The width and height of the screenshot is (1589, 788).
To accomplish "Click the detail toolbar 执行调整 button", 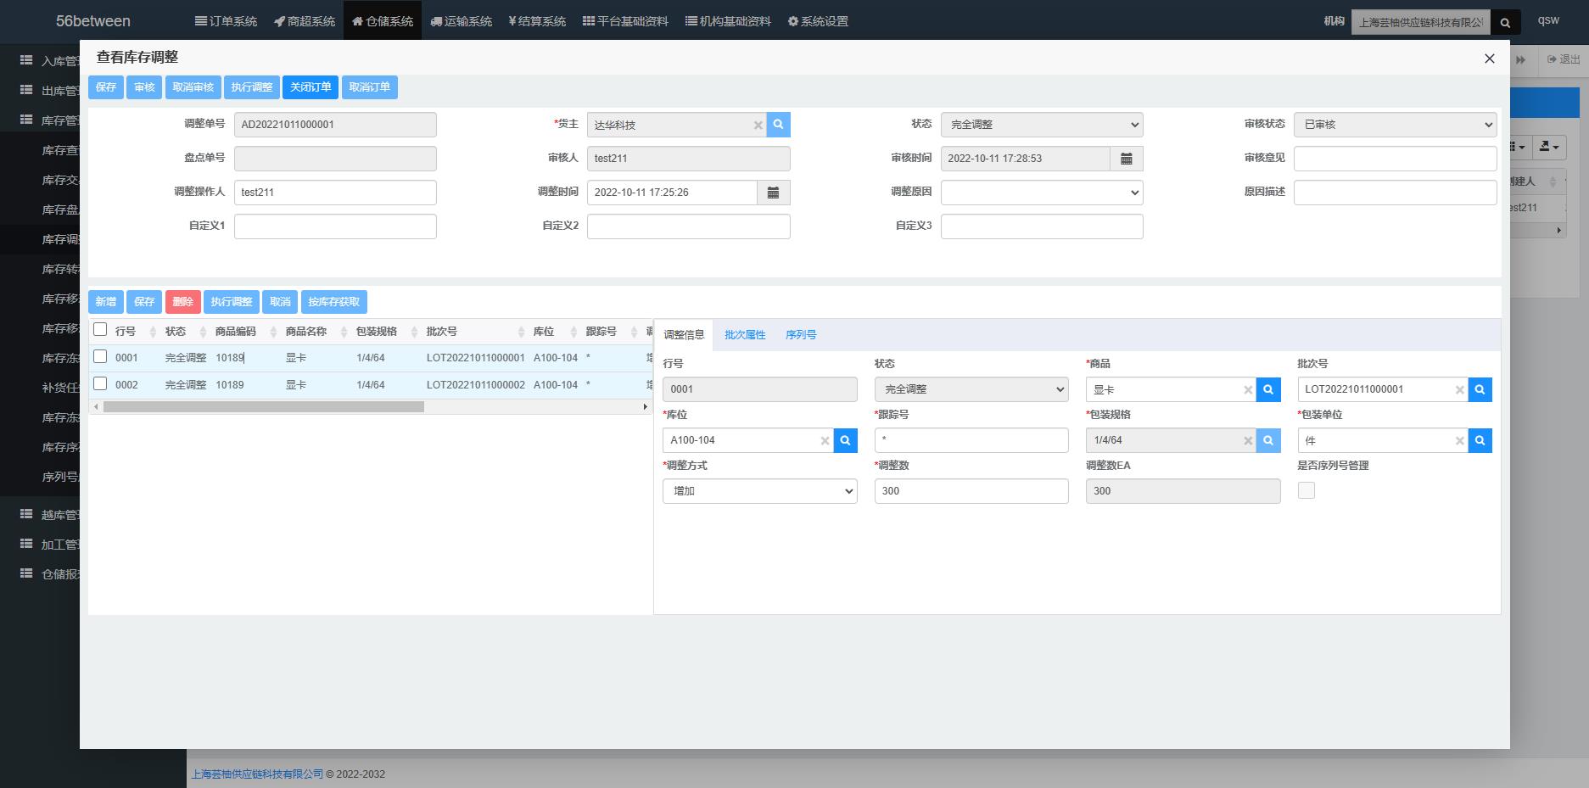I will (232, 302).
